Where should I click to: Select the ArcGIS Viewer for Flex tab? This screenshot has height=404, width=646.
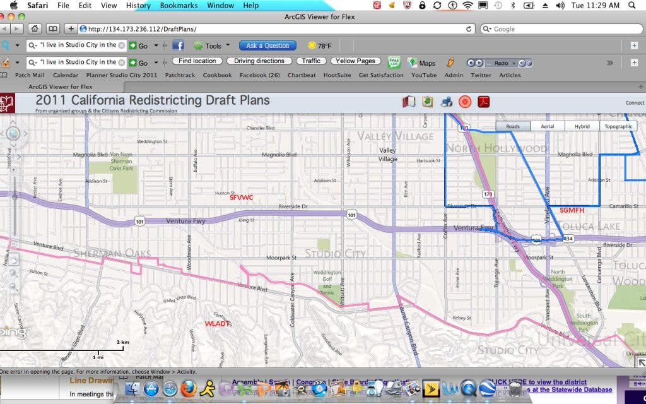[61, 86]
